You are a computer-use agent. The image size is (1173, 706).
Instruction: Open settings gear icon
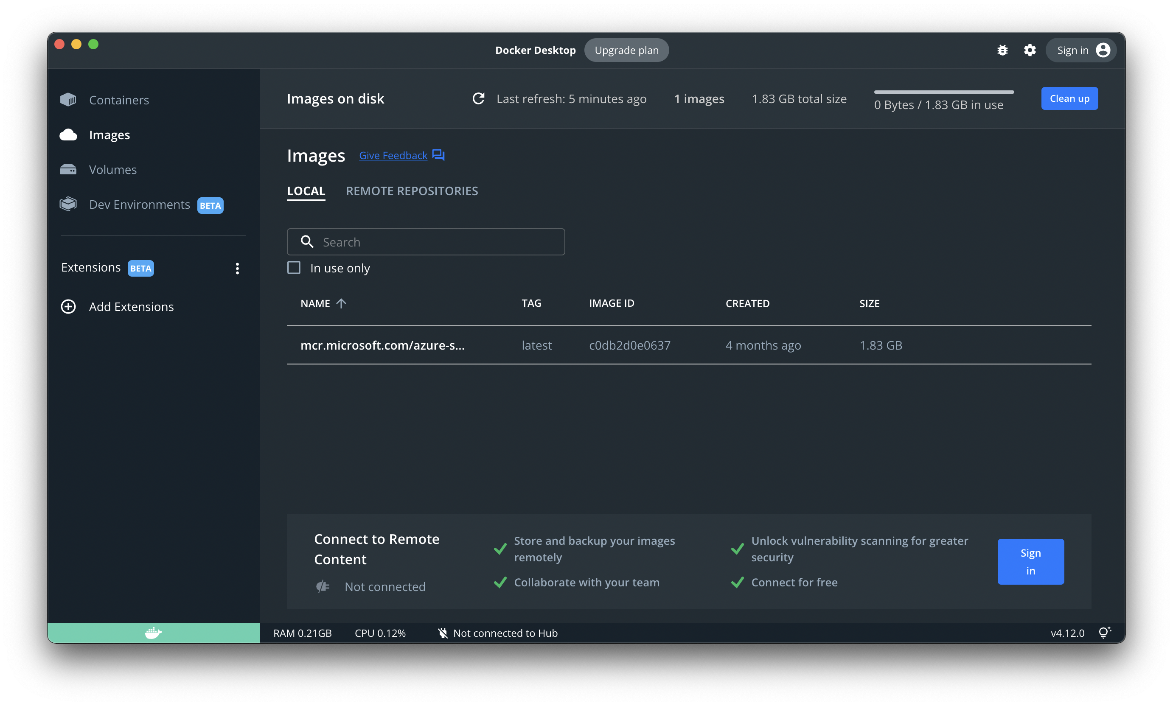tap(1030, 50)
